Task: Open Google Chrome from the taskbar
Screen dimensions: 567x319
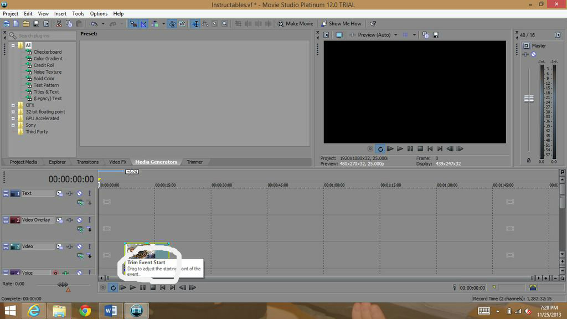Action: (85, 311)
